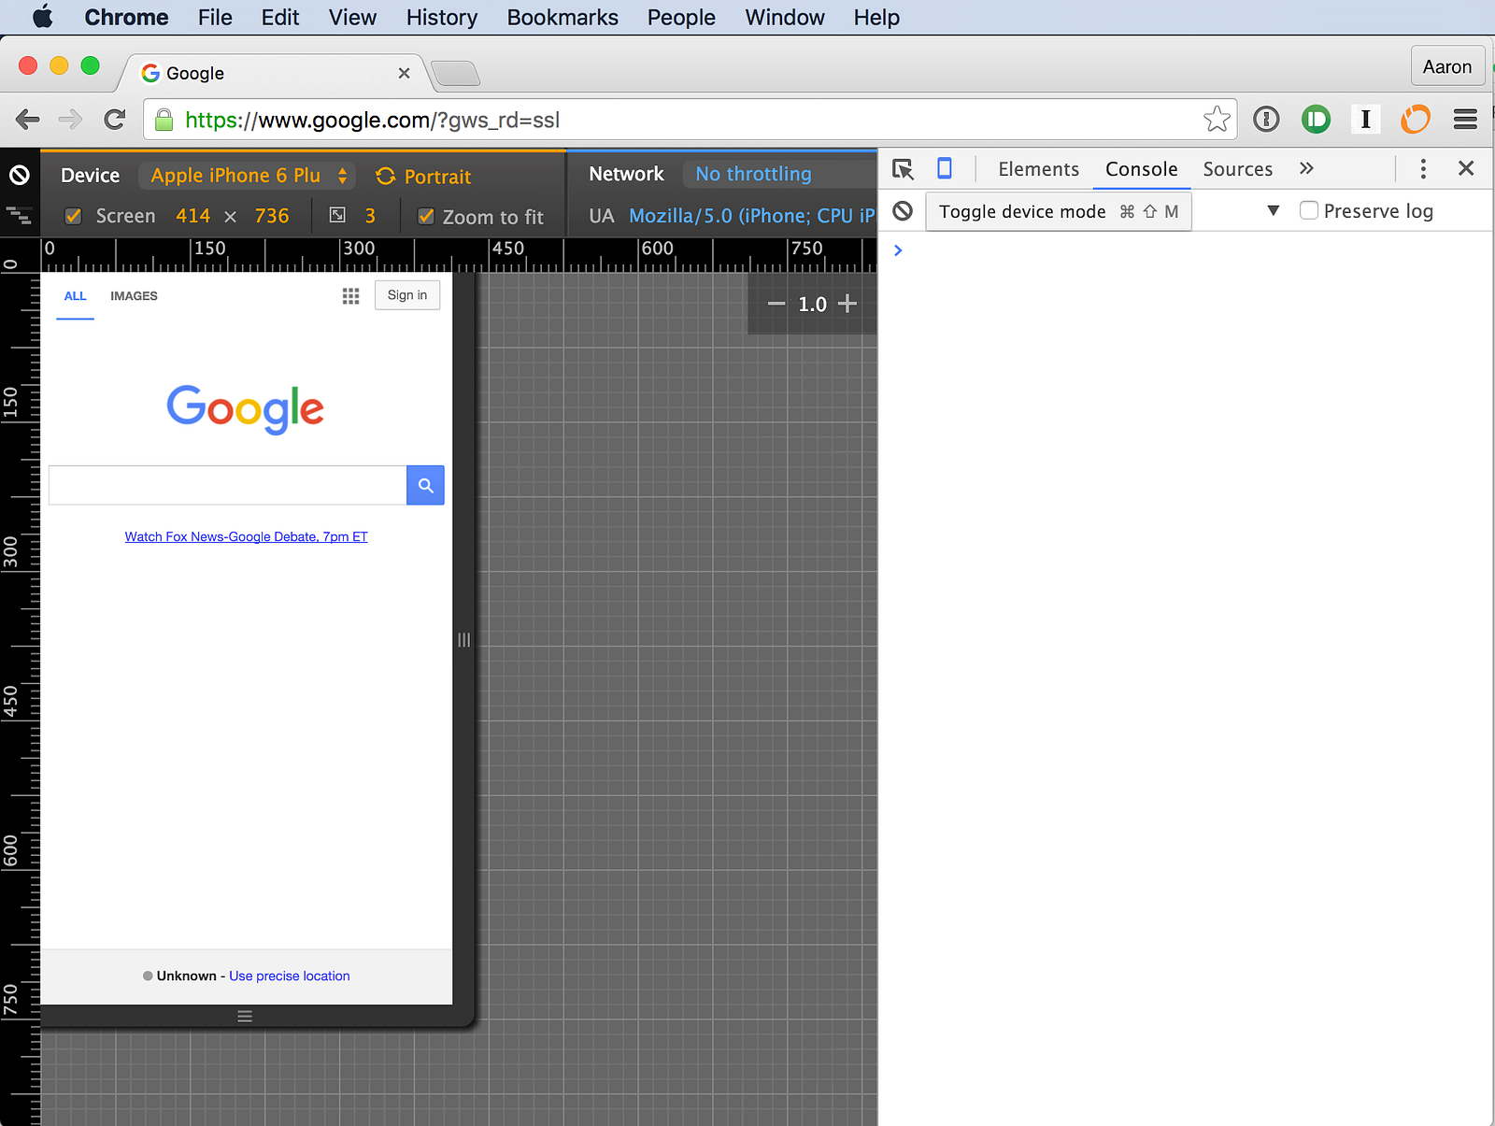Zoom out with the minus icon
1495x1126 pixels.
776,304
